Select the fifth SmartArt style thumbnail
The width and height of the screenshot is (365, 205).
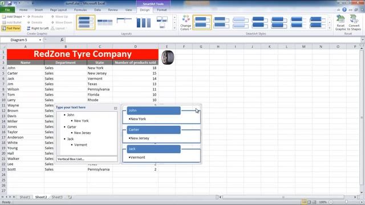(279, 23)
